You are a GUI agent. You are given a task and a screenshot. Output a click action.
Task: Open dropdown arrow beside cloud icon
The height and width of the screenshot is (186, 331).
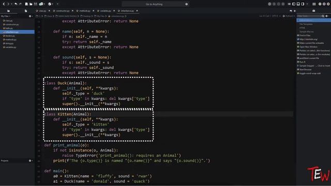point(44,4)
